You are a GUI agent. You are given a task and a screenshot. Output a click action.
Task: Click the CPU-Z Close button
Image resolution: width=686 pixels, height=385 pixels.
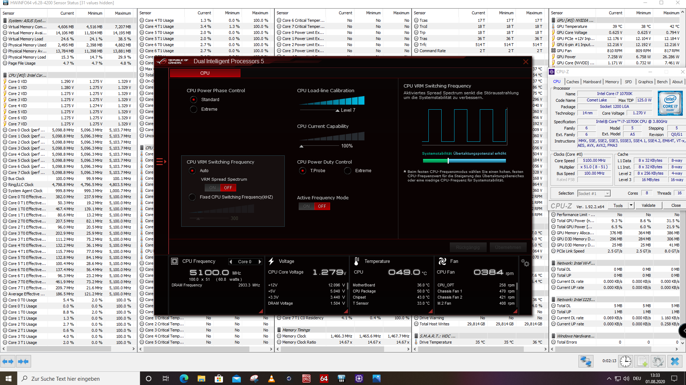click(676, 205)
